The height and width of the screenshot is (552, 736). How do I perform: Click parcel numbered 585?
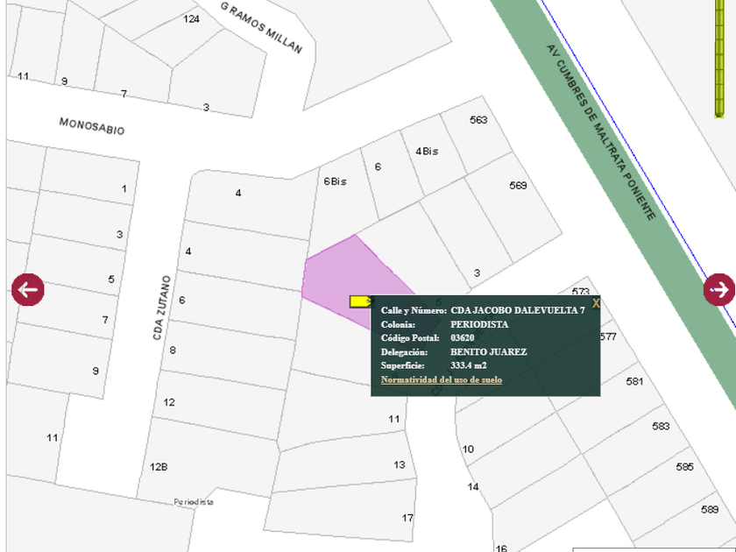tap(684, 467)
